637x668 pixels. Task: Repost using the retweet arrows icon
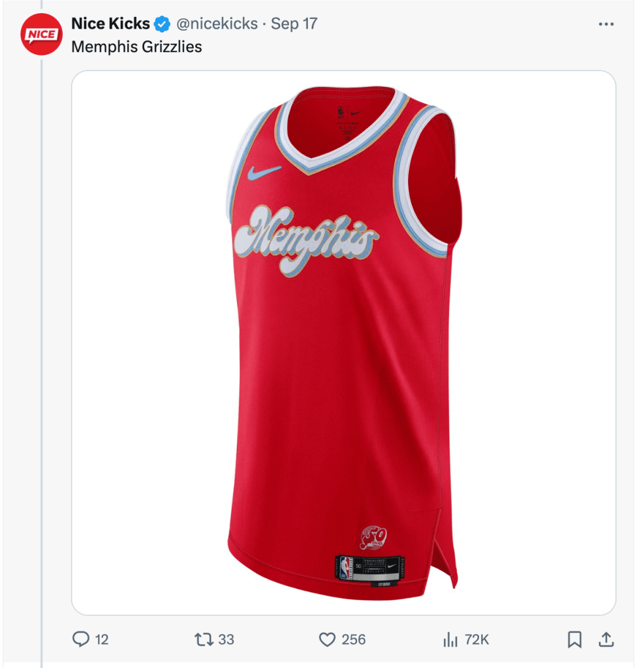[204, 639]
